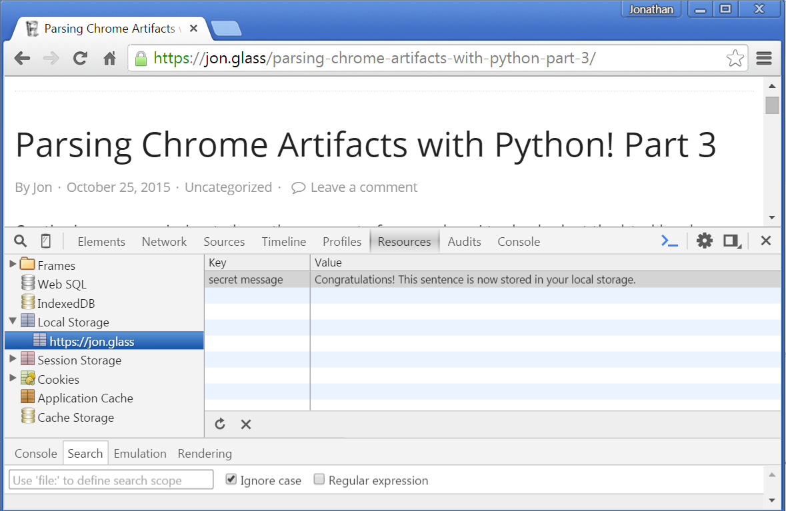Close the Parsing Chrome Artifacts tab
This screenshot has height=511, width=786.
(x=193, y=29)
